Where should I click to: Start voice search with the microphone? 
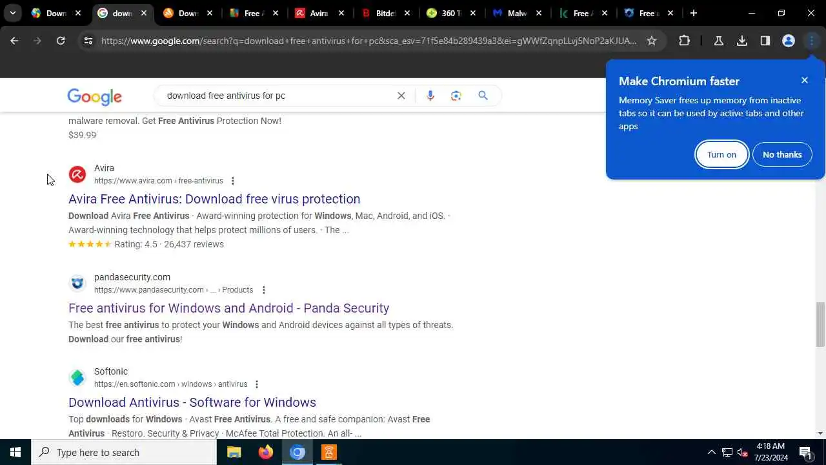(x=430, y=96)
